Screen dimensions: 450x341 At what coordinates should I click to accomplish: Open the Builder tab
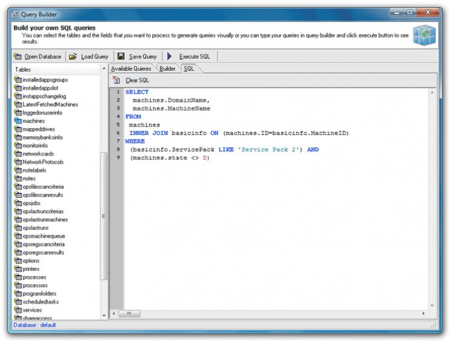[x=167, y=69]
